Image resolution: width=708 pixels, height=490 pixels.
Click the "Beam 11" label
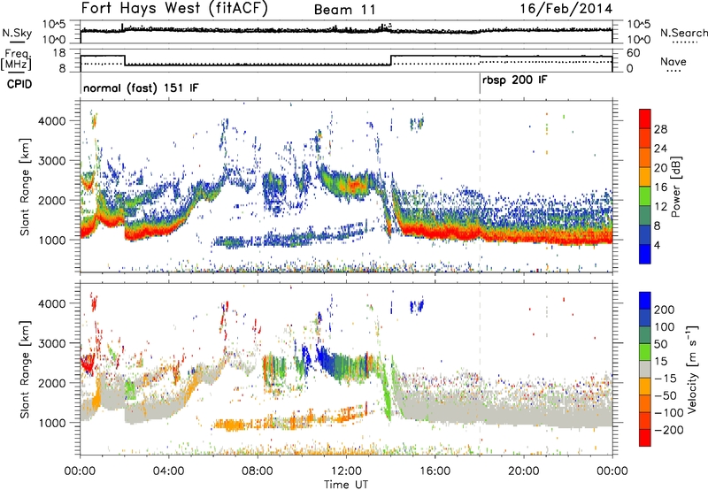coord(345,10)
